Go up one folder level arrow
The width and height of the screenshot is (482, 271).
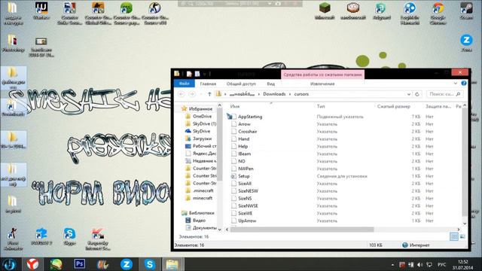point(209,94)
